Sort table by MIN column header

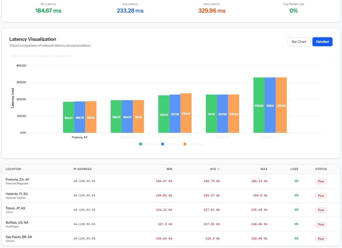click(169, 169)
